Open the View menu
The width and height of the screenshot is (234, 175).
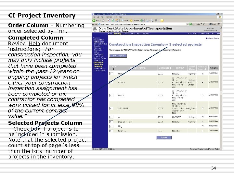tap(102, 17)
